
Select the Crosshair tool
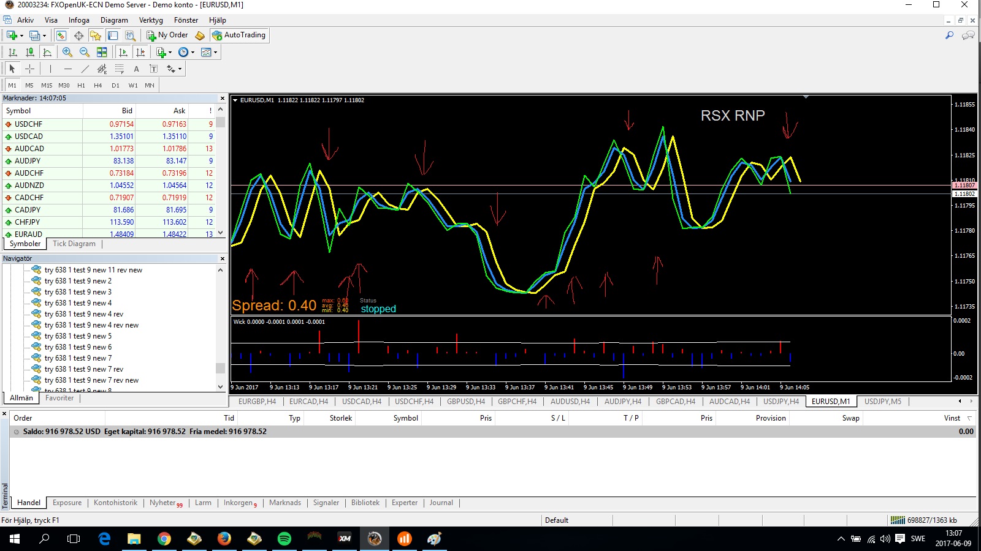[x=29, y=69]
